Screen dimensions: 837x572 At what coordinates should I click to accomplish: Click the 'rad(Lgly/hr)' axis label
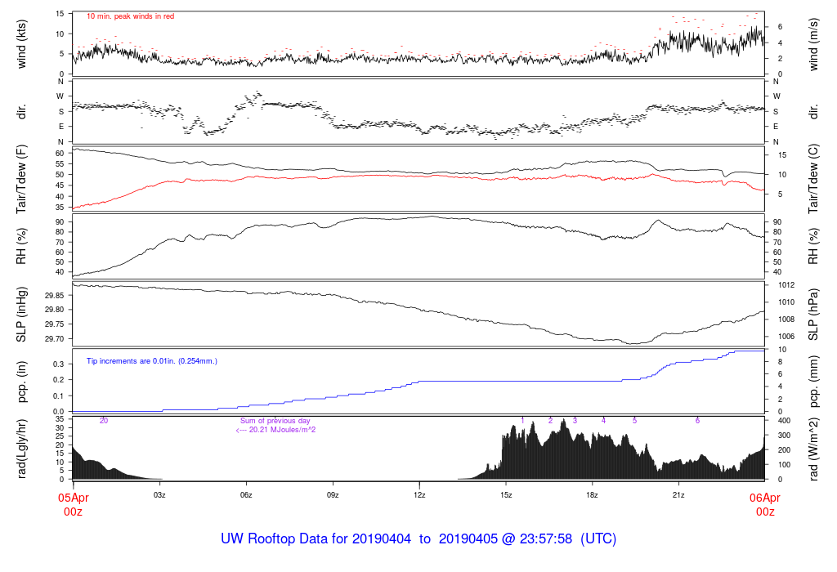click(x=21, y=449)
